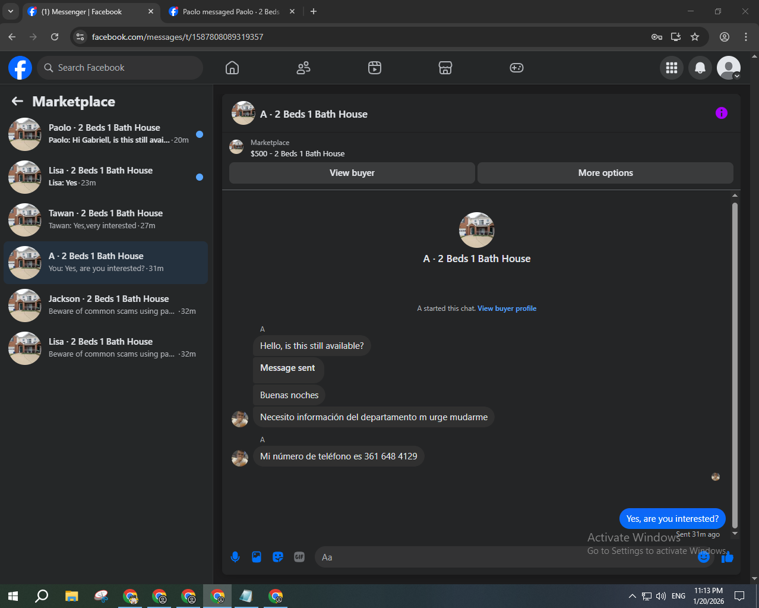The height and width of the screenshot is (608, 759).
Task: Open conversation information purple icon
Action: 722,113
